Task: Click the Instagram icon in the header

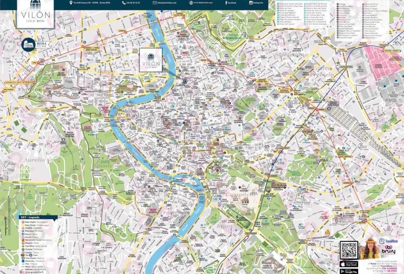Action: pos(251,3)
